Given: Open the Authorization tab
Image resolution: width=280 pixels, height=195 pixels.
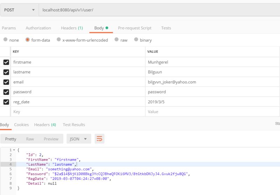Looking at the screenshot, I should [38, 28].
